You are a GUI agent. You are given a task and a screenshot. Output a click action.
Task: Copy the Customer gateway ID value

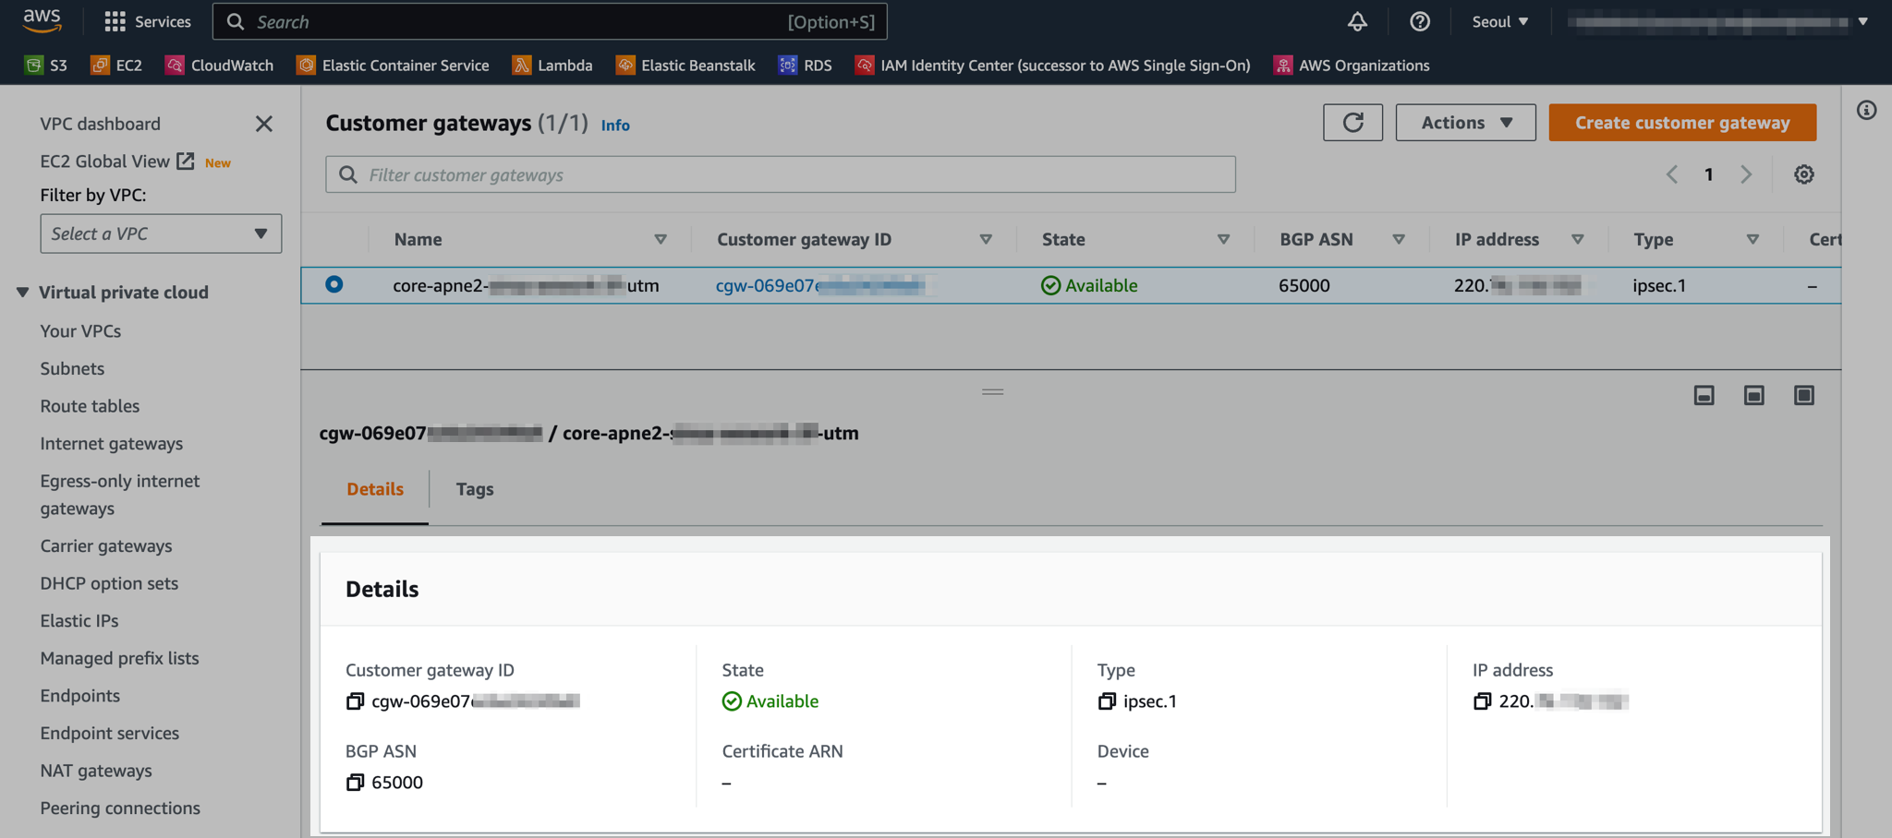[355, 701]
